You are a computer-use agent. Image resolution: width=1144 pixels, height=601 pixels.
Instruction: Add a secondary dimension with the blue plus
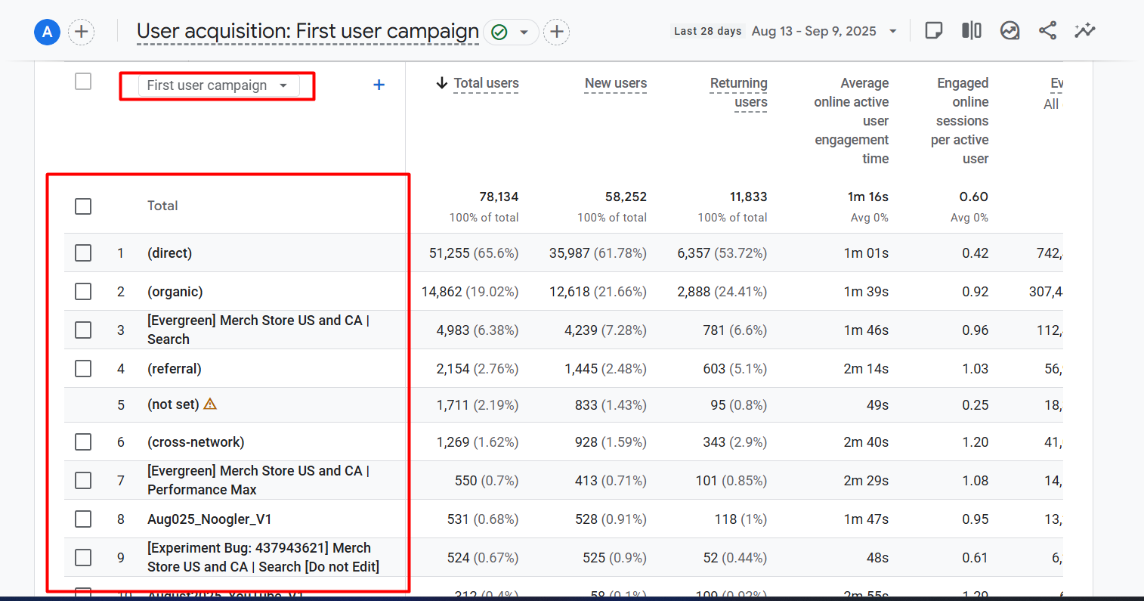coord(379,85)
